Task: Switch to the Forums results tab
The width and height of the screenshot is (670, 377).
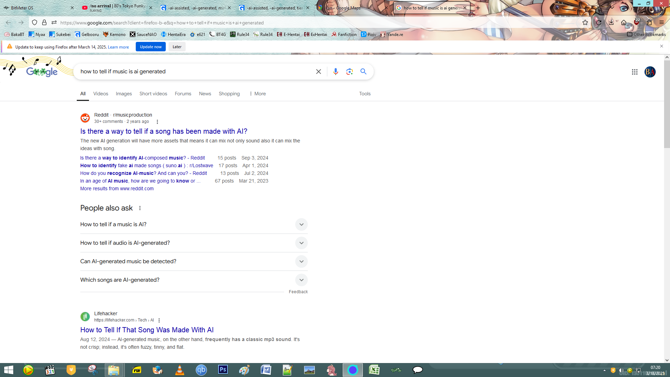Action: pos(183,94)
